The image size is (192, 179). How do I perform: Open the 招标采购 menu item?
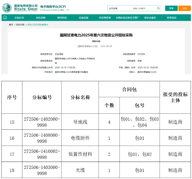[x=41, y=18]
